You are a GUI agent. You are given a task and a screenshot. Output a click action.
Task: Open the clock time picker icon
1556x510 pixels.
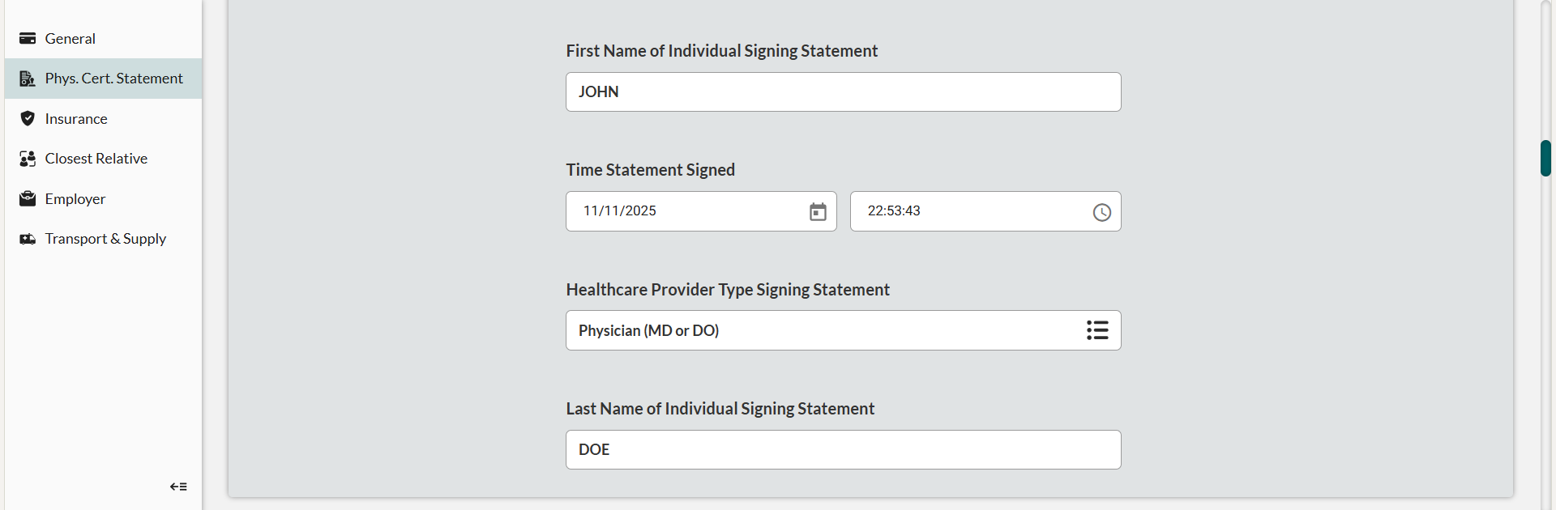(x=1101, y=212)
